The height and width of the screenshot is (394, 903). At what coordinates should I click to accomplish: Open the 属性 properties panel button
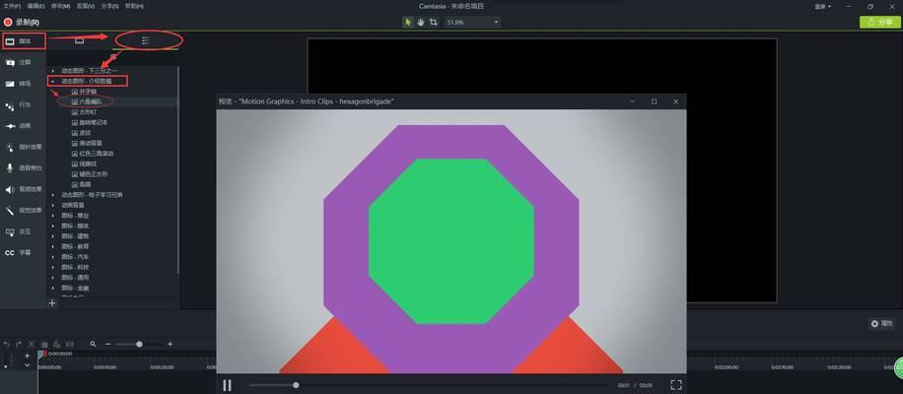(881, 324)
